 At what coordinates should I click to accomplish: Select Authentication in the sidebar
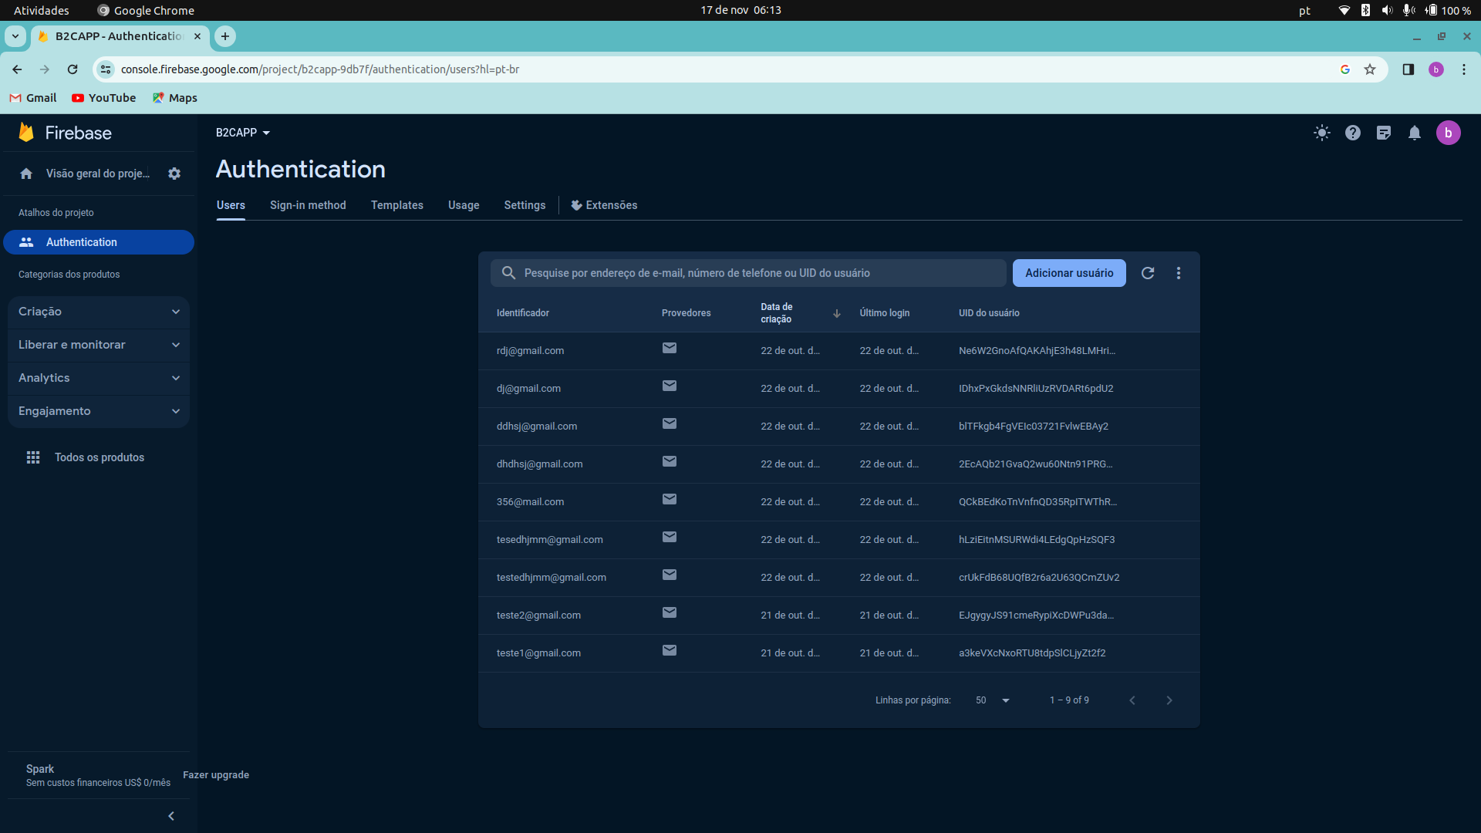[99, 242]
